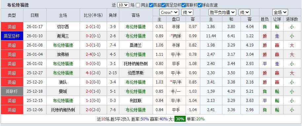Open team 桑德兰 in the away column

(136, 45)
